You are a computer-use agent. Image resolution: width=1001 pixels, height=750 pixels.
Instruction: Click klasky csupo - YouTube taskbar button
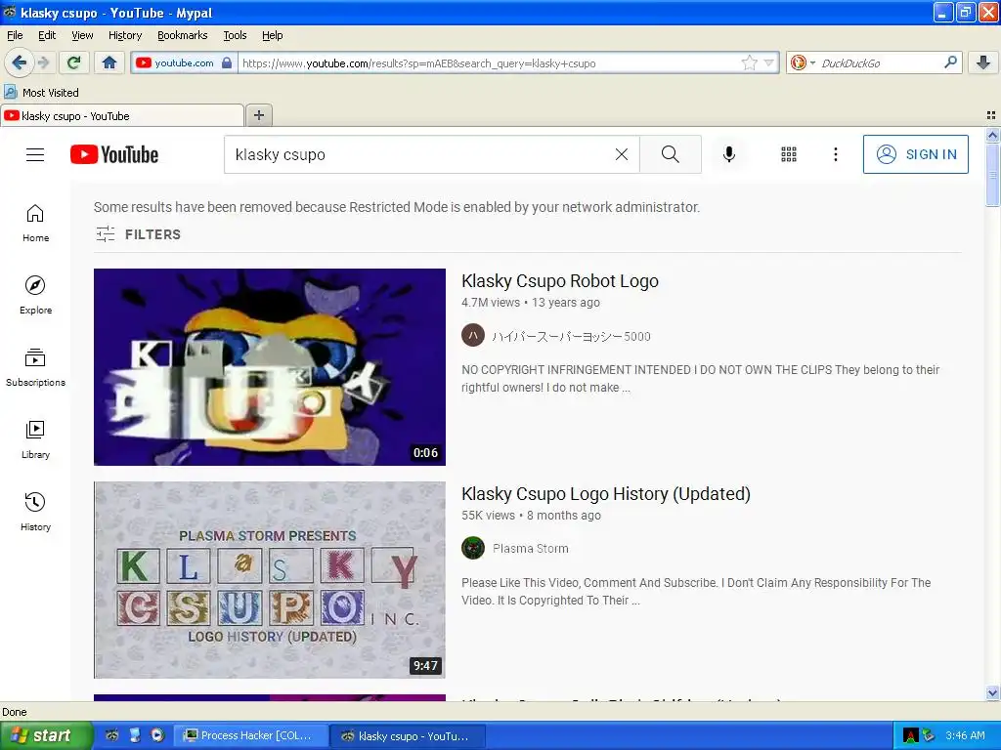tap(409, 736)
